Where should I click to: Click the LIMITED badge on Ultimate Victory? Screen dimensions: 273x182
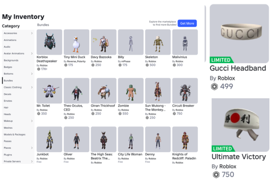pos(223,149)
